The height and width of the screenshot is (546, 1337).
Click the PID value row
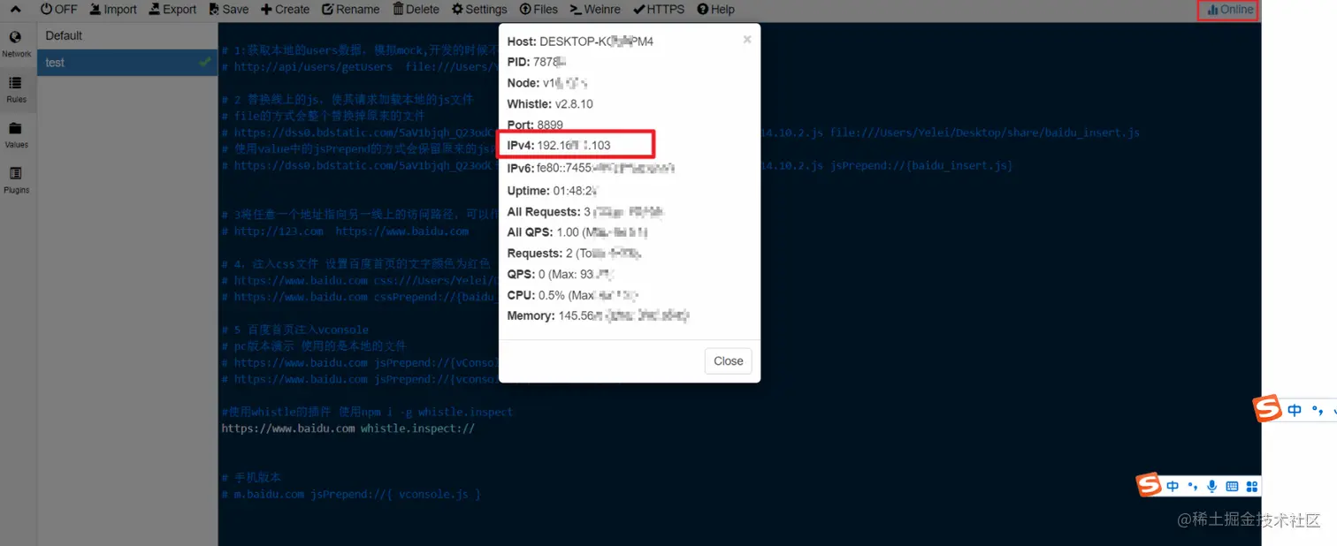[537, 62]
